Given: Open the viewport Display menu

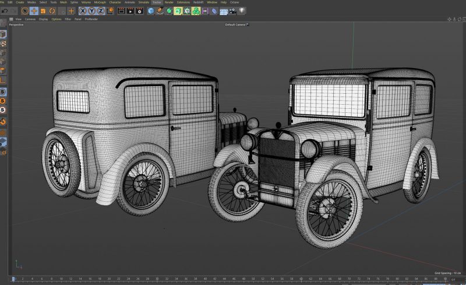Looking at the screenshot, I should (43, 19).
